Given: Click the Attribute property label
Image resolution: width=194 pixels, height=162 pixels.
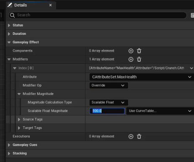Looking at the screenshot, I should pyautogui.click(x=30, y=77).
